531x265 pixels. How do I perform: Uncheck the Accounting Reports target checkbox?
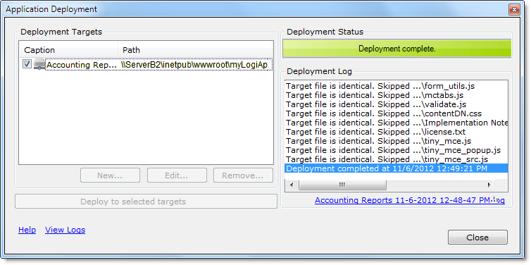click(x=27, y=63)
